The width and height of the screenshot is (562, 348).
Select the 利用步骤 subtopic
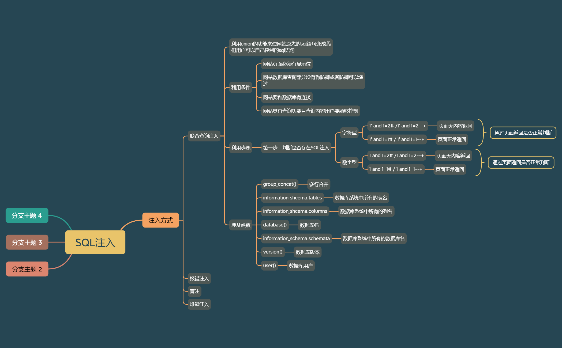pyautogui.click(x=241, y=148)
